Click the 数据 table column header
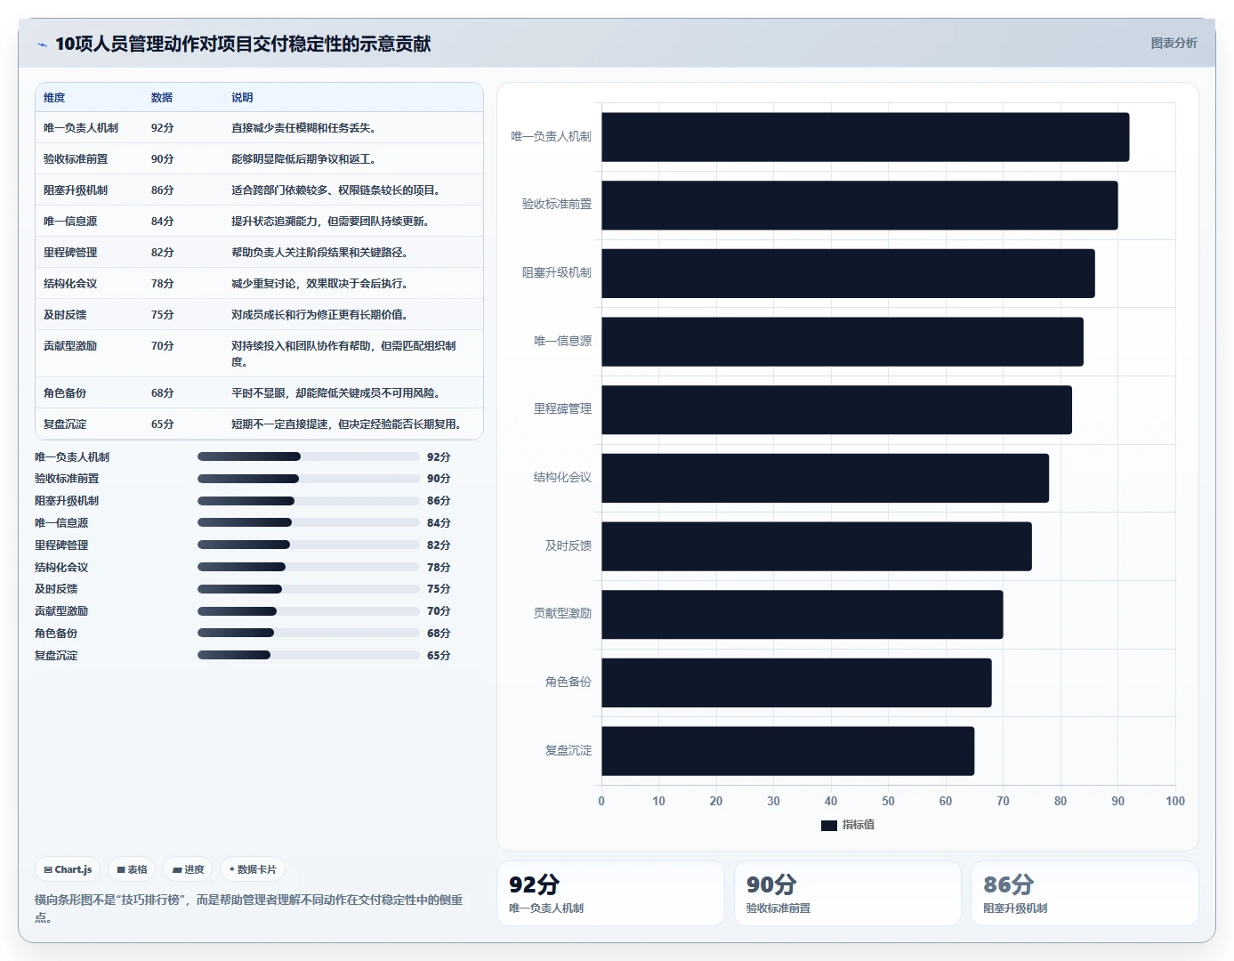Viewport: 1234px width, 961px height. pyautogui.click(x=162, y=98)
